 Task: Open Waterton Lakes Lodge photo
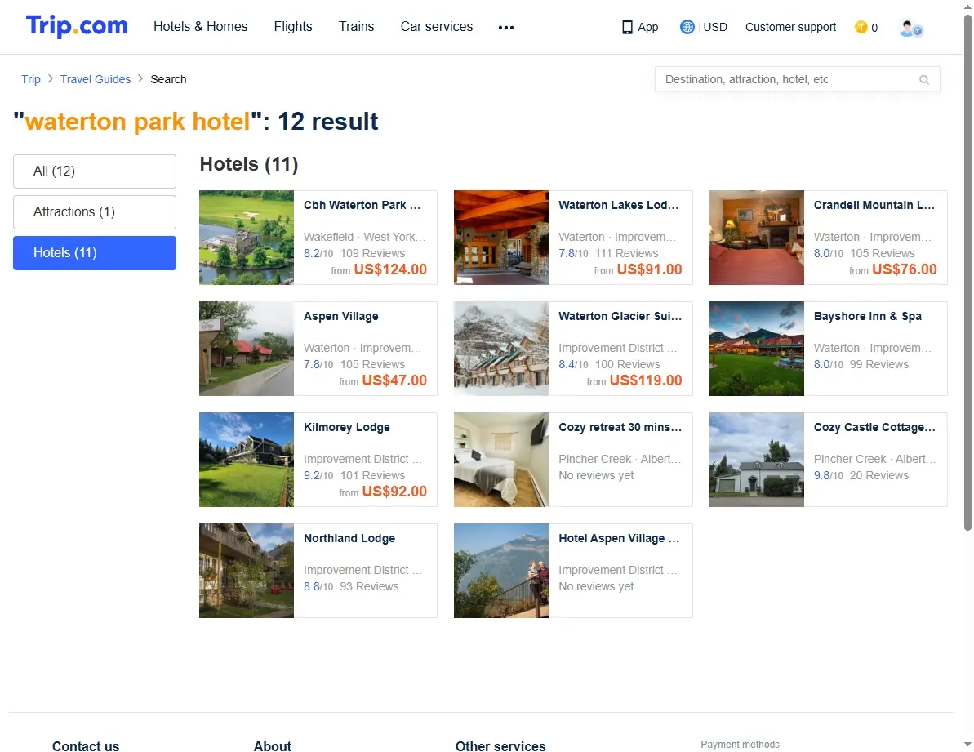(501, 238)
